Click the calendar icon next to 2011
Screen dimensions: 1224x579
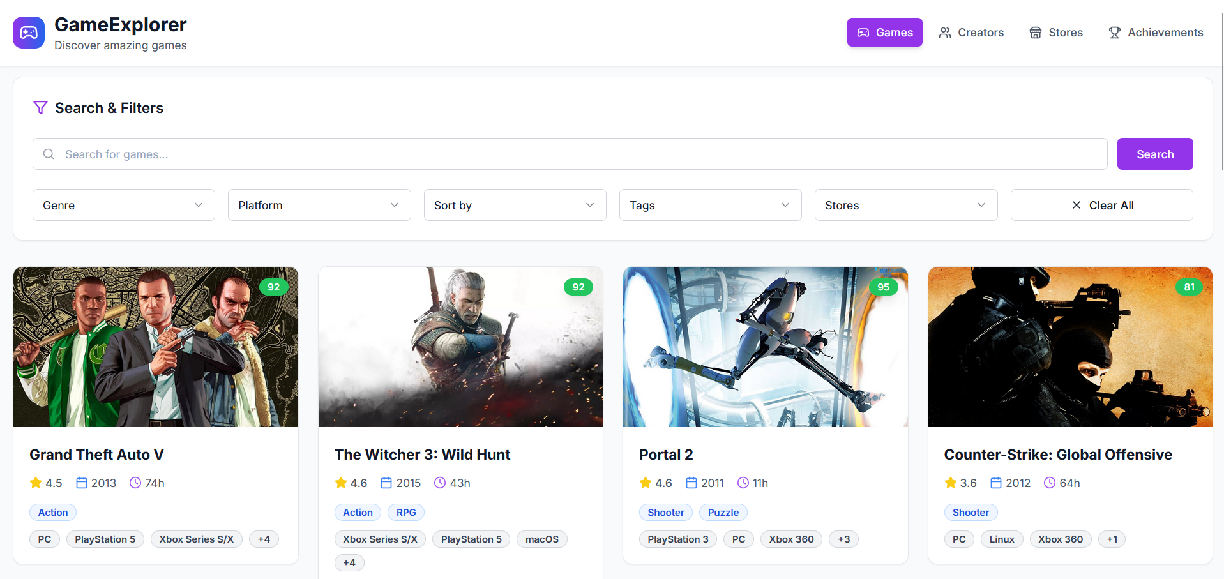pos(691,483)
